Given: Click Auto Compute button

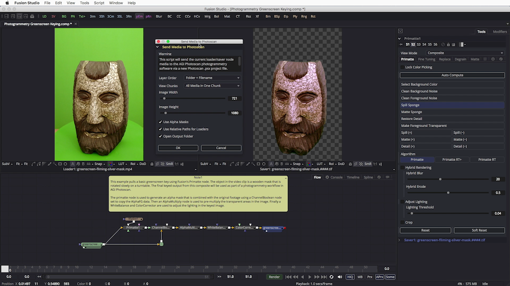Looking at the screenshot, I should click(x=452, y=75).
